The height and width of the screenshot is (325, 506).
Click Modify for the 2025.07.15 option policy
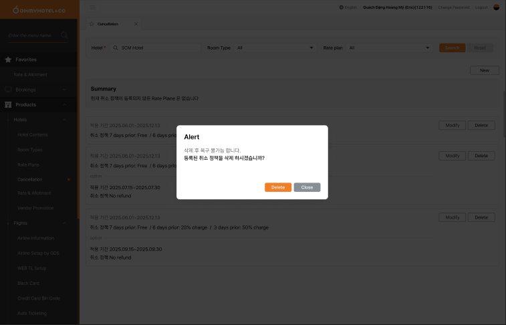coord(452,156)
